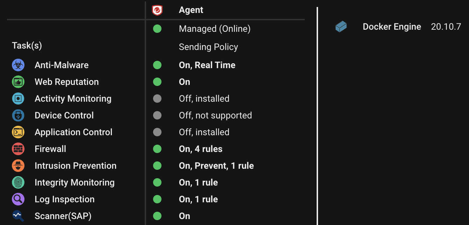469x225 pixels.
Task: Open the Application Control terminal icon
Action: pos(18,132)
